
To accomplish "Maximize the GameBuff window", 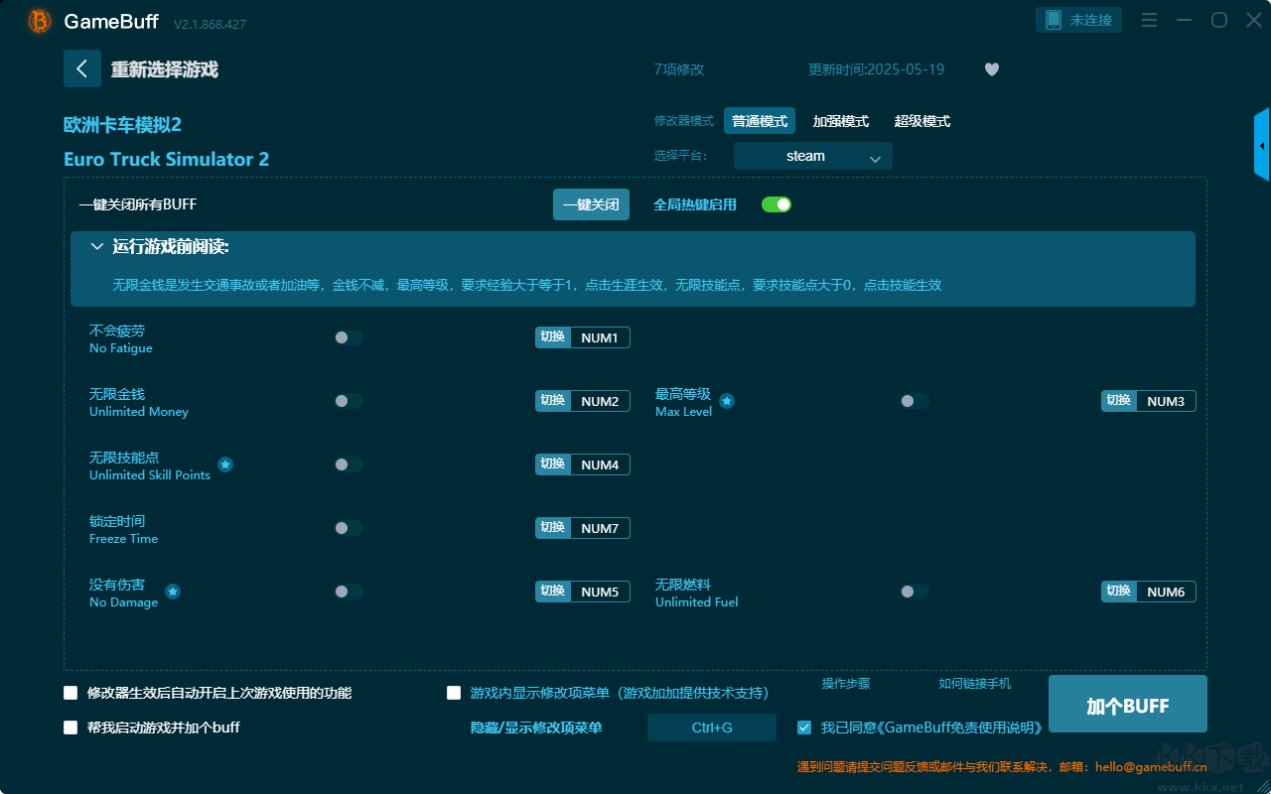I will click(x=1219, y=20).
